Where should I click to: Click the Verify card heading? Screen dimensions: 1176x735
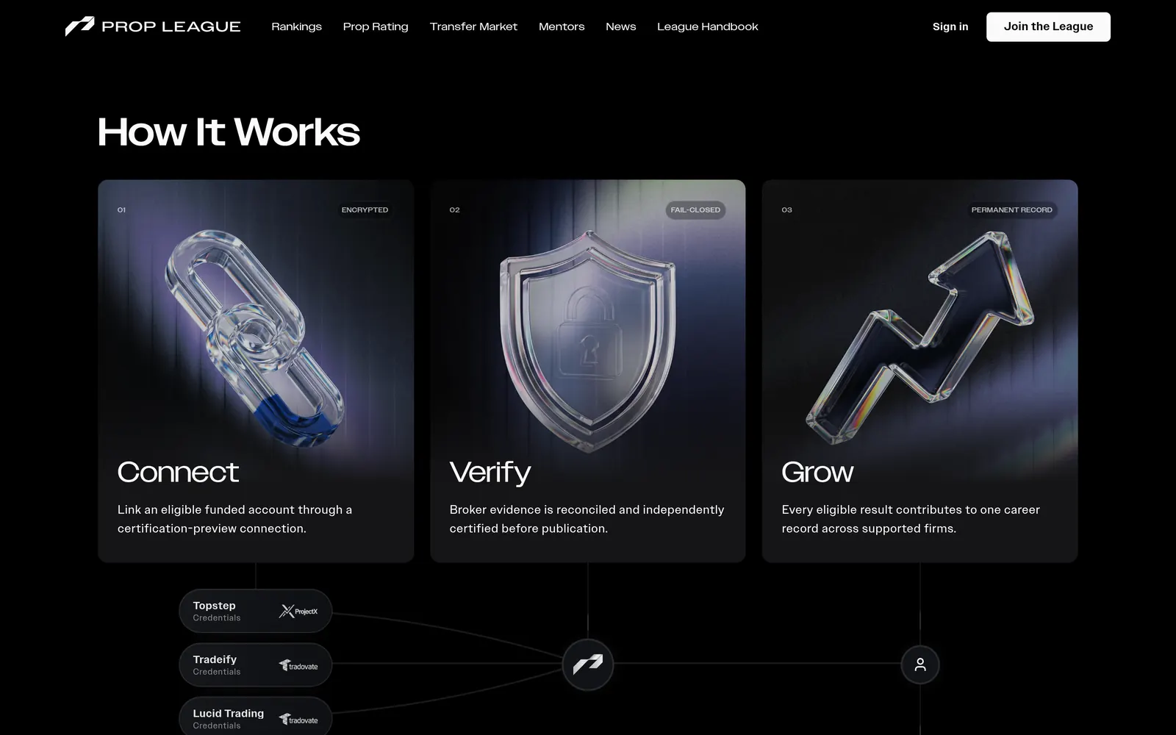490,473
